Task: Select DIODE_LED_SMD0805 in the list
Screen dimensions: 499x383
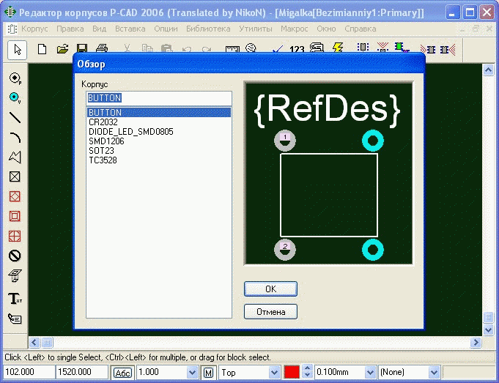Action: (x=130, y=131)
